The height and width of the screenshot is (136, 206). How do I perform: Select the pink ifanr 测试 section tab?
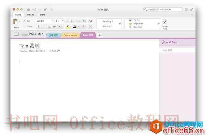click(88, 35)
